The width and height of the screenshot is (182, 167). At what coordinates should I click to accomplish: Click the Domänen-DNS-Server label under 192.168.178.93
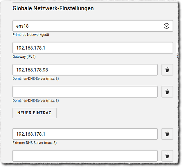(36, 79)
